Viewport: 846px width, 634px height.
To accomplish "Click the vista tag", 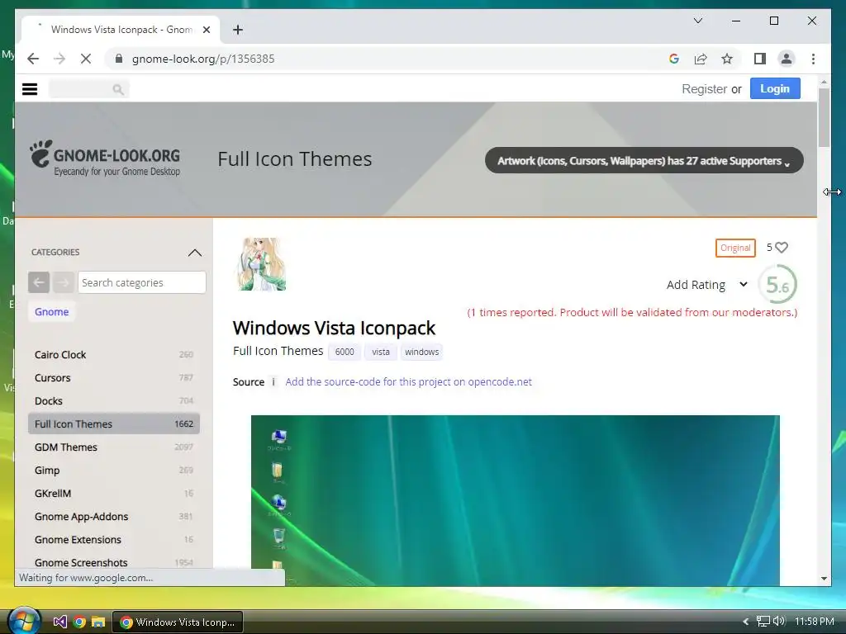I will pyautogui.click(x=380, y=352).
